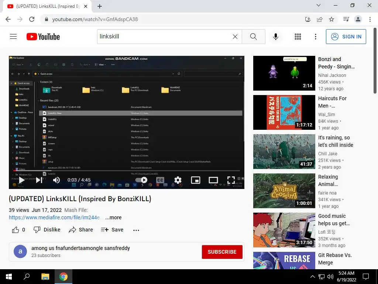Go to the YouTube home logo
378x284 pixels.
[43, 37]
